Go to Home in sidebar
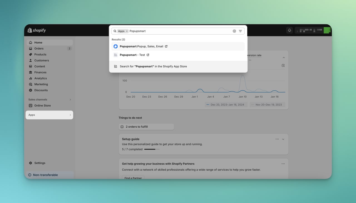This screenshot has width=356, height=203. (x=50, y=42)
